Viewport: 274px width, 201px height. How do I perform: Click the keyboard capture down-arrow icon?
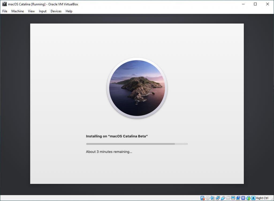(x=253, y=198)
